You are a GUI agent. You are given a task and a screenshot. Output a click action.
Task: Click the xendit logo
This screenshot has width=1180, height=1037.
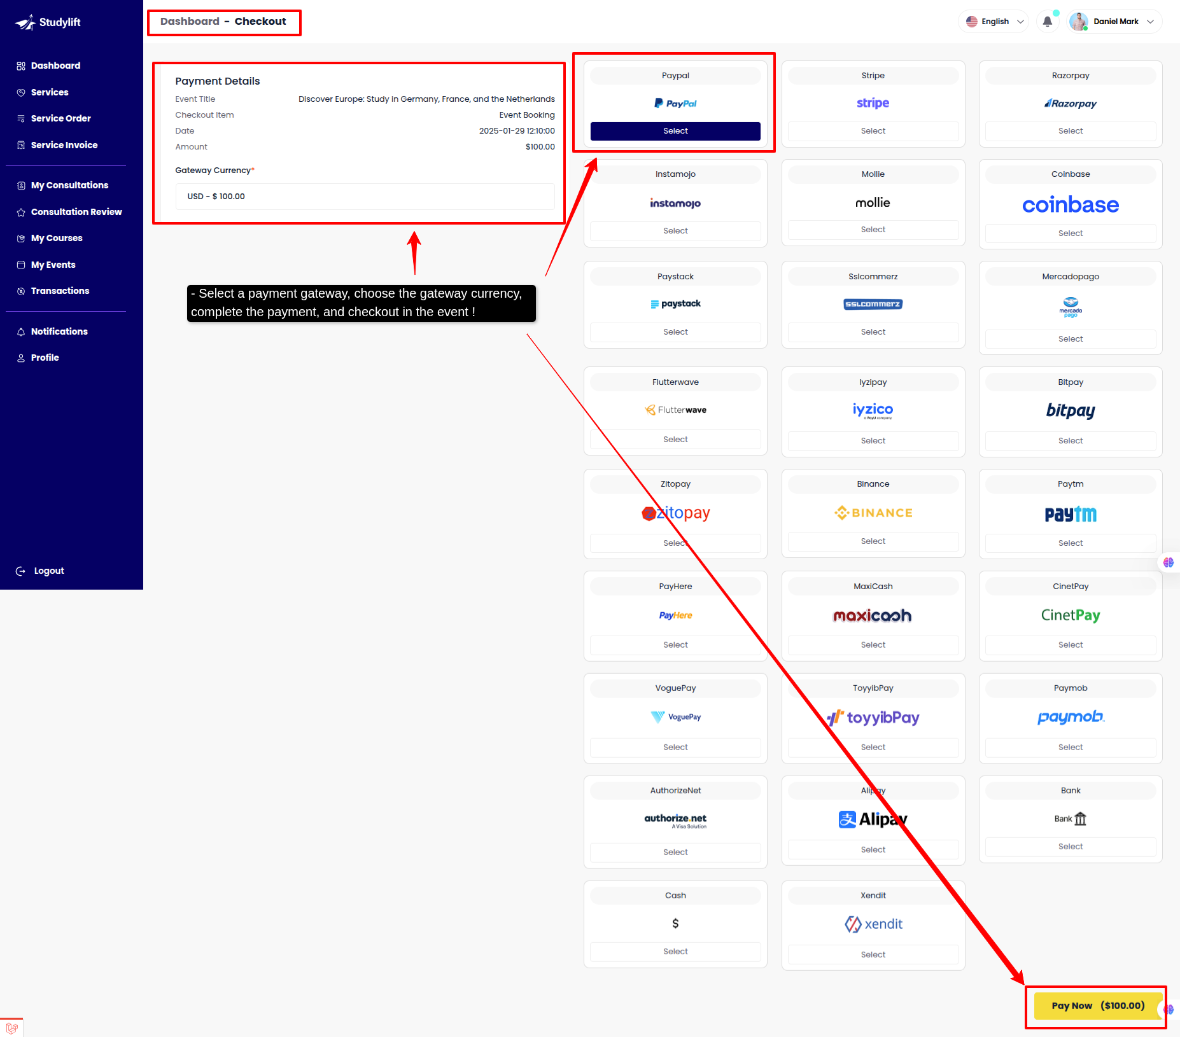(873, 924)
